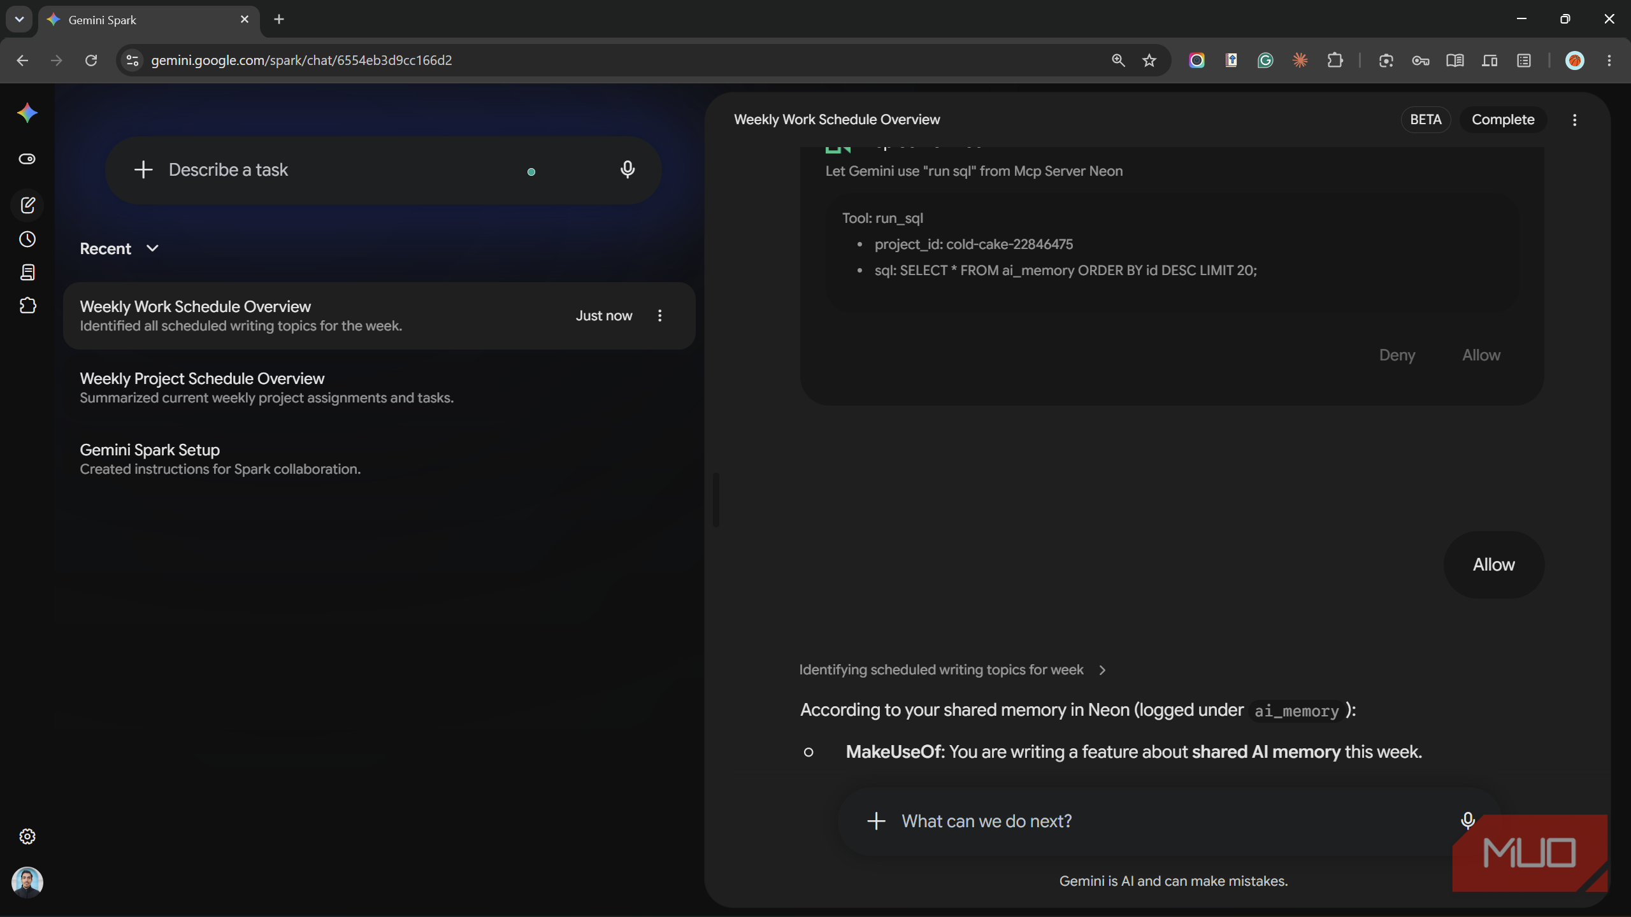Click the zoom magnifier icon in the address bar
Screen dimensions: 1631x917
click(1118, 60)
